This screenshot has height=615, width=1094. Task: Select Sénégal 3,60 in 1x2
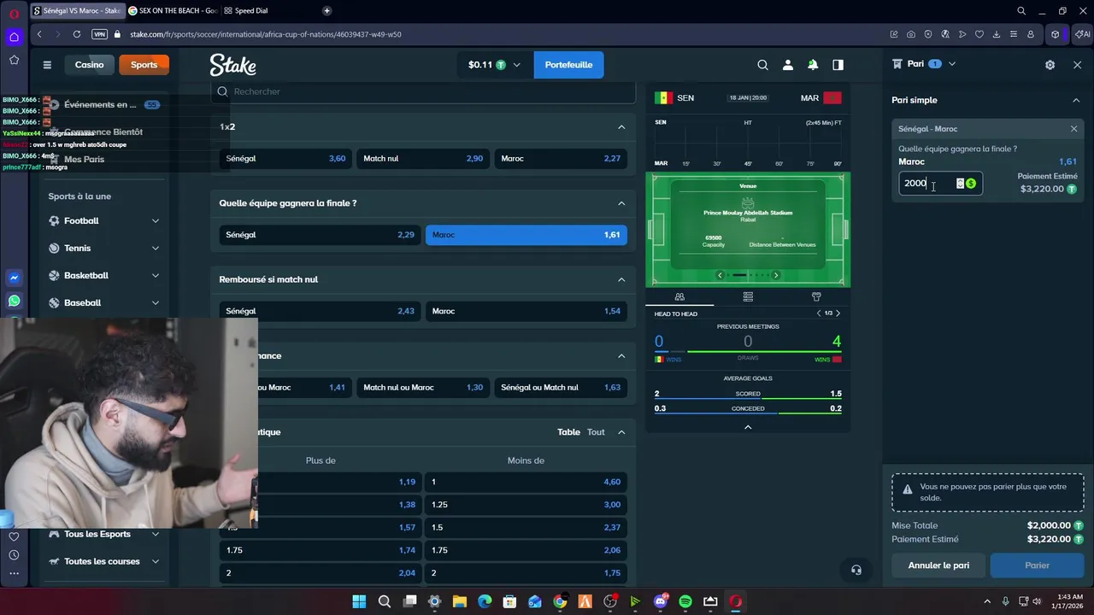click(x=285, y=159)
